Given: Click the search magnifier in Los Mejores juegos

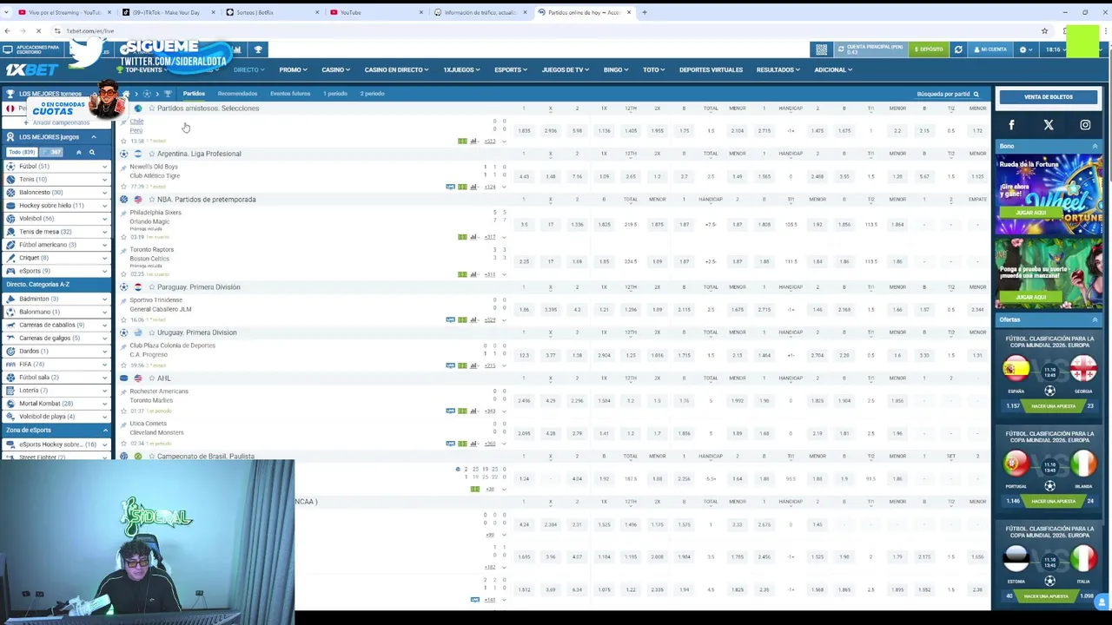Looking at the screenshot, I should coord(91,153).
